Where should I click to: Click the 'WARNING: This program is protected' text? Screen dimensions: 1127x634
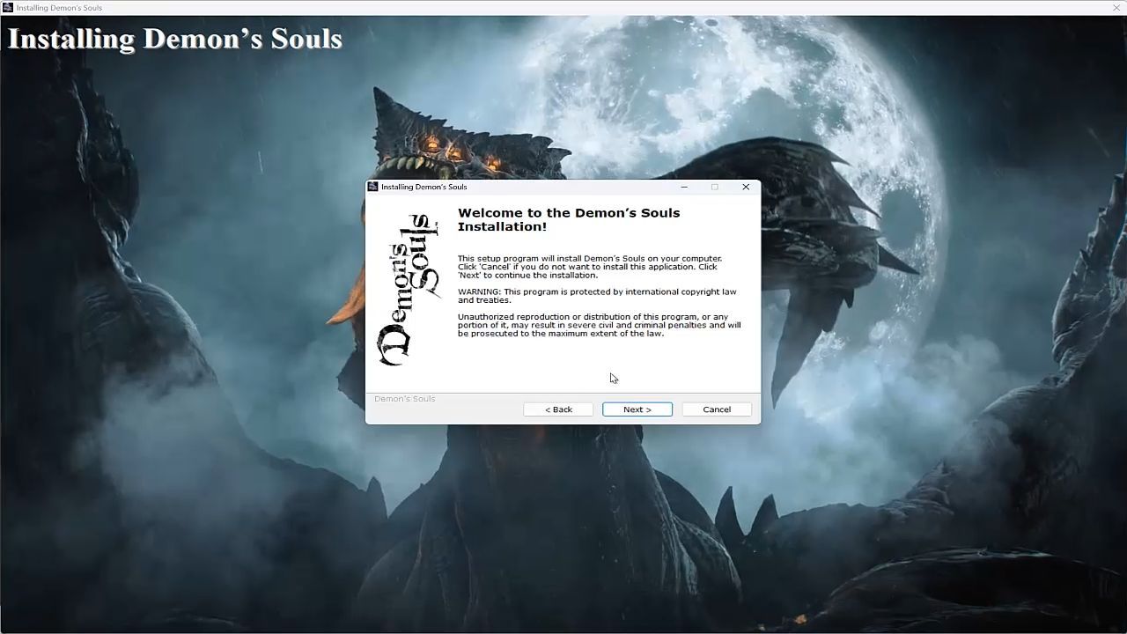tap(597, 296)
